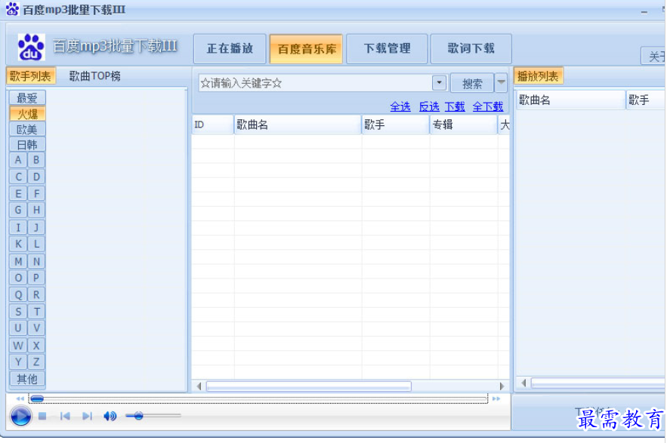Screen dimensions: 670x443
Task: Sort results by 歌曲名 column header
Action: click(x=298, y=125)
